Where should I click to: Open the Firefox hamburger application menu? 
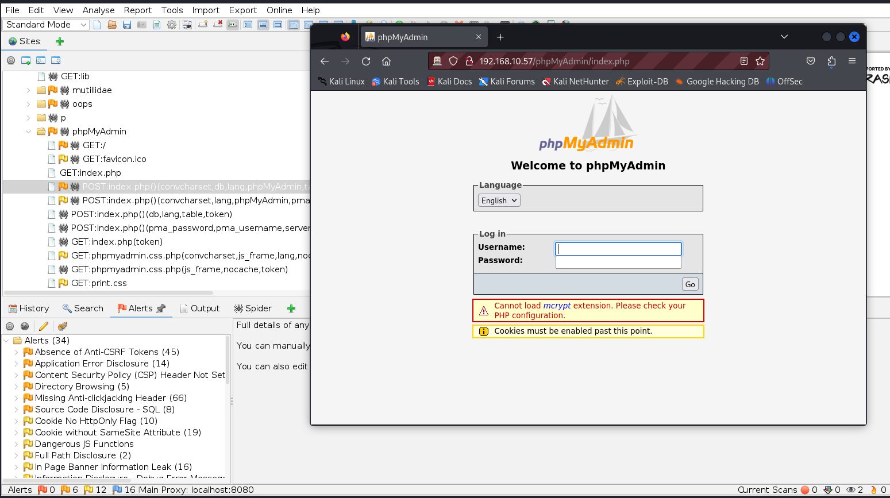[852, 61]
